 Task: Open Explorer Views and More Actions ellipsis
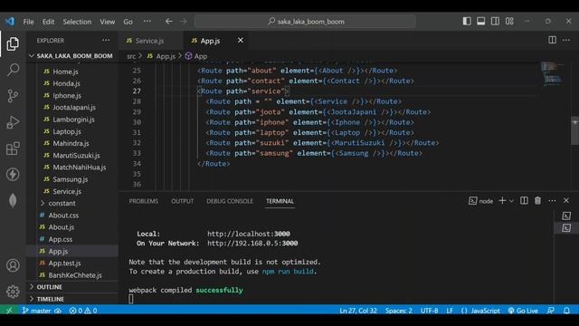click(x=106, y=40)
